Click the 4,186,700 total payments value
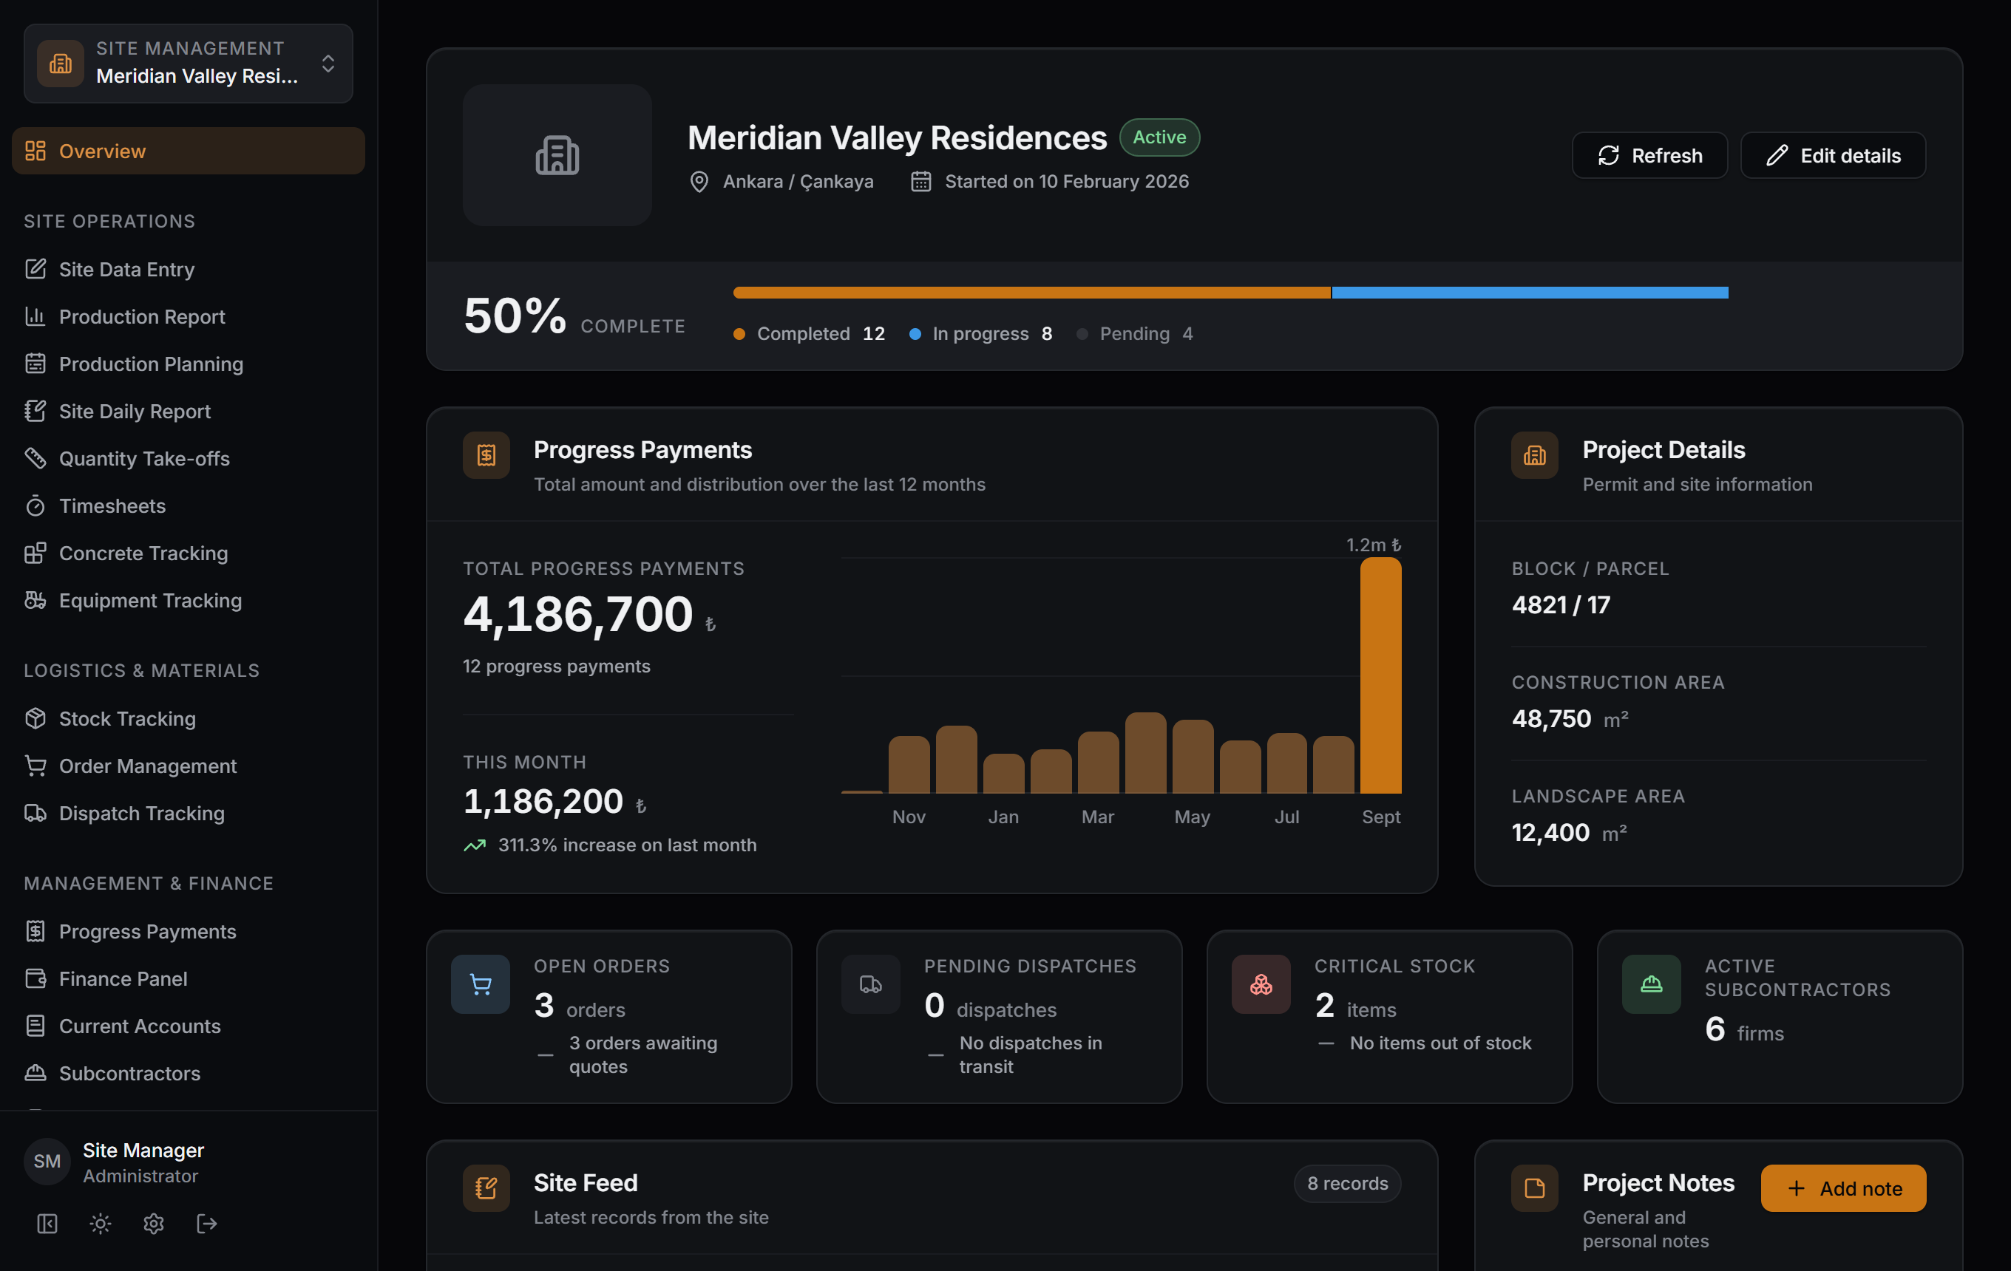The image size is (2011, 1271). [578, 614]
